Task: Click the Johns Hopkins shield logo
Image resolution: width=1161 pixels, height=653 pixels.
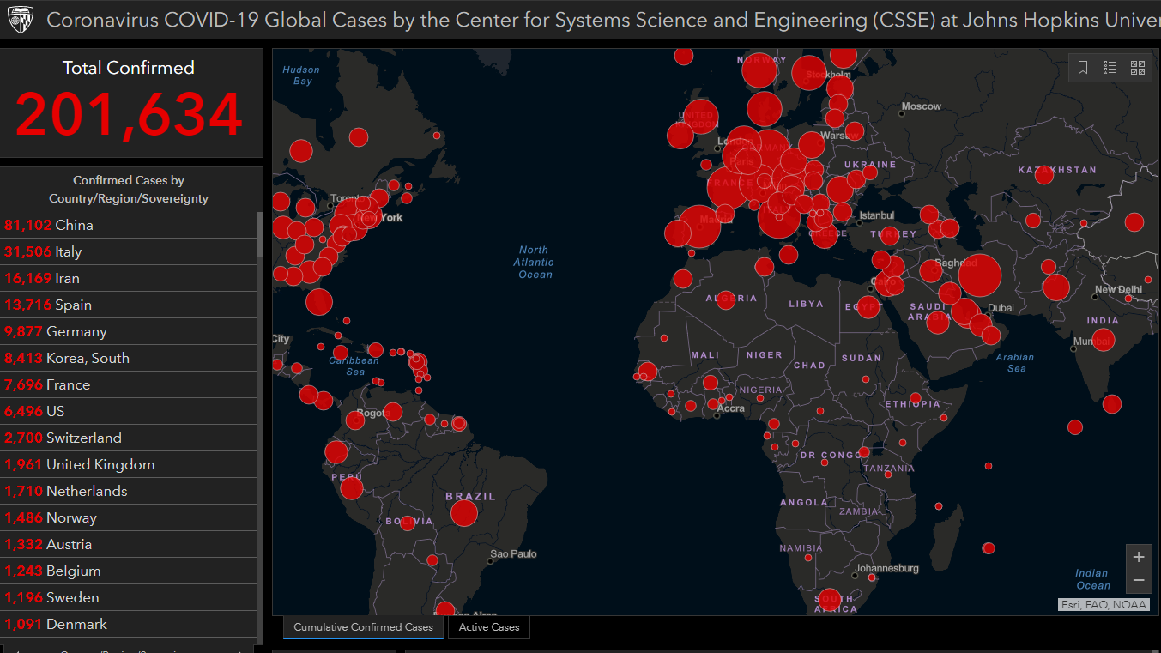Action: pyautogui.click(x=19, y=20)
